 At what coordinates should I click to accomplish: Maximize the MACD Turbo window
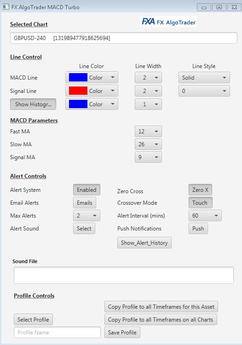(x=219, y=7)
